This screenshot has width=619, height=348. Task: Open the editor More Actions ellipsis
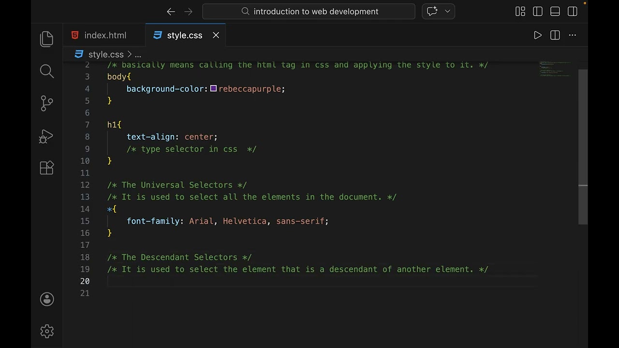pos(572,35)
